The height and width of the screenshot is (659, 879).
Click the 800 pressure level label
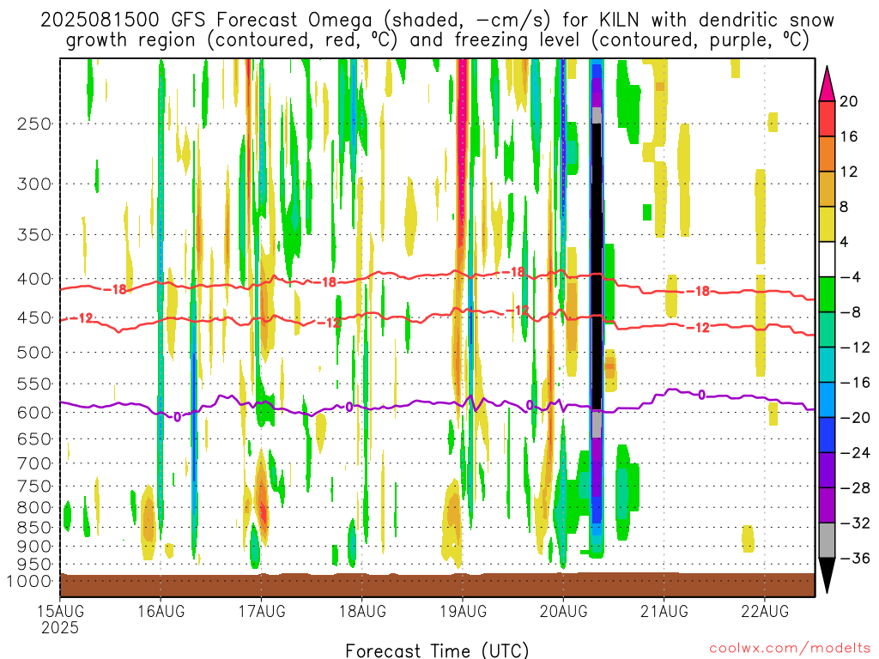(x=34, y=508)
